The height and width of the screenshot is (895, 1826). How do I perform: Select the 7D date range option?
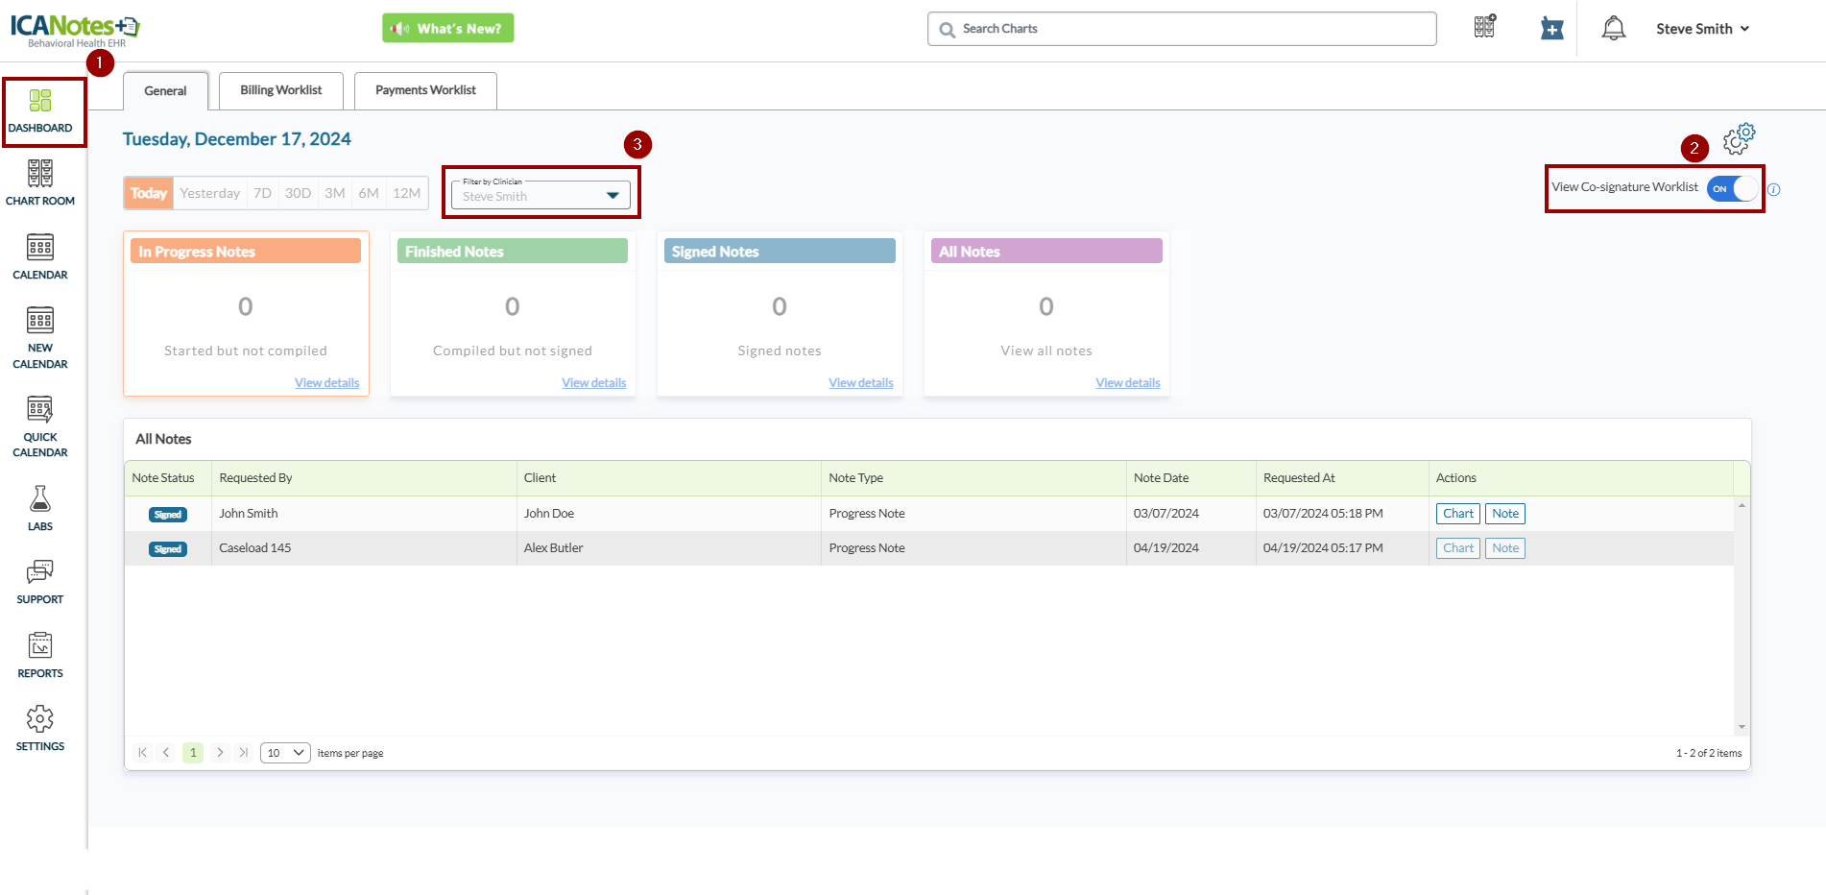coord(262,193)
